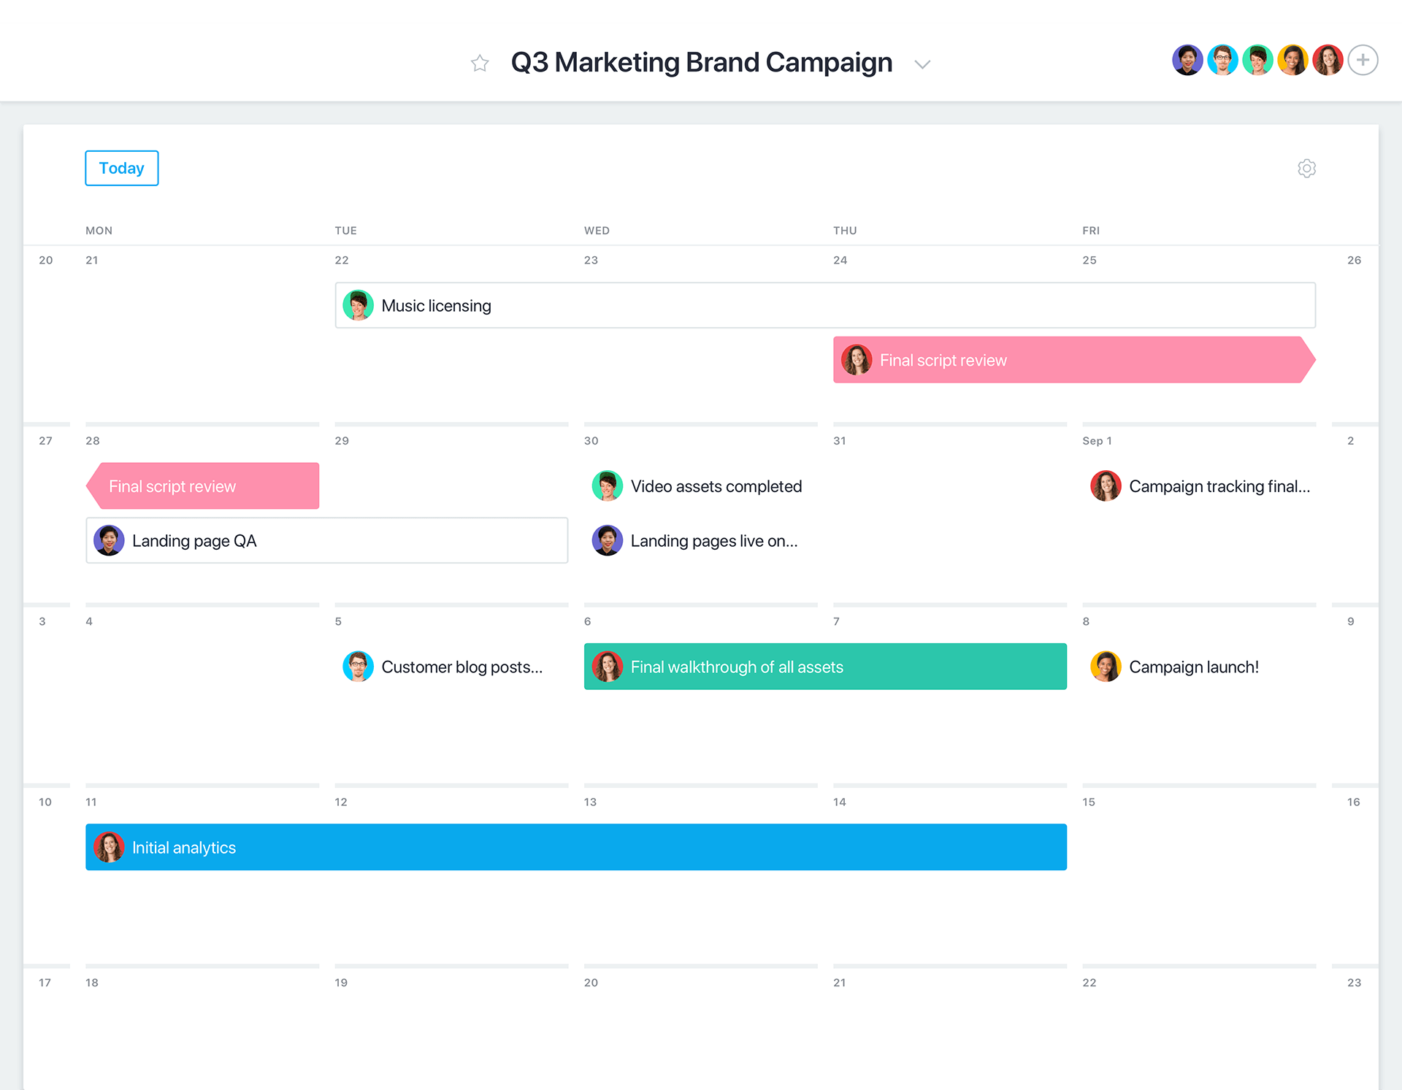The height and width of the screenshot is (1090, 1402).
Task: Click the yellow teammate avatar in the header
Action: (1292, 60)
